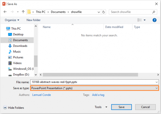Click the search magnifier icon
Screen dimensions: 161x114
click(x=154, y=12)
